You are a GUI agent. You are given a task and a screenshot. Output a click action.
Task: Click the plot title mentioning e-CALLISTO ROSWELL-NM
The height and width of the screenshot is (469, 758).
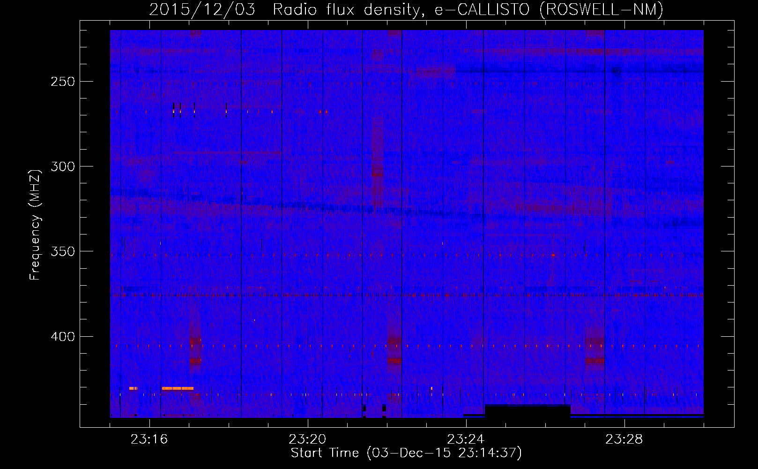pyautogui.click(x=406, y=9)
